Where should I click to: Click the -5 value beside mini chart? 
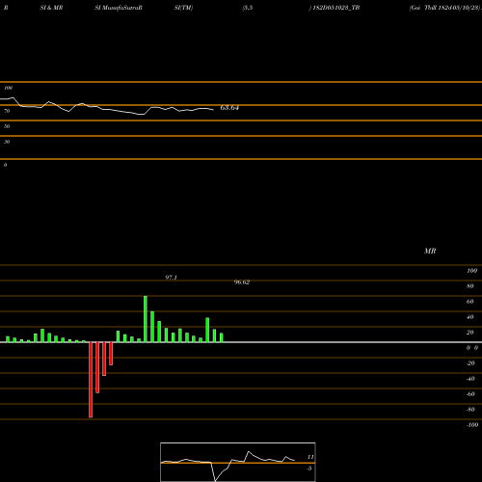point(309,469)
